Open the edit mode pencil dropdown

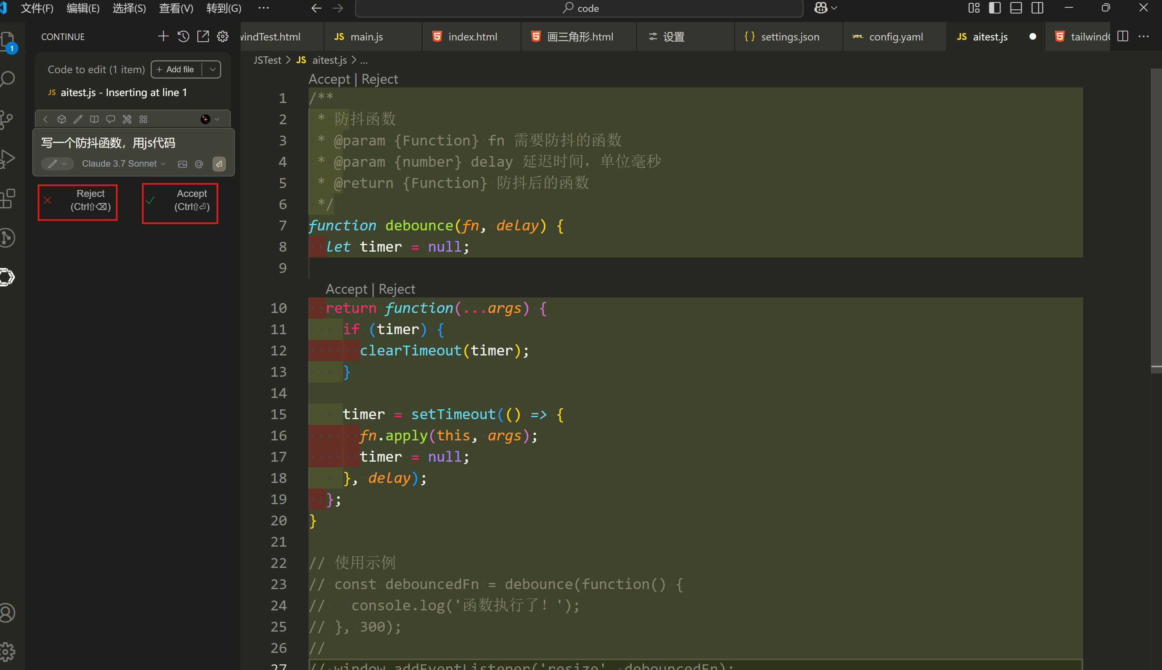coord(58,164)
